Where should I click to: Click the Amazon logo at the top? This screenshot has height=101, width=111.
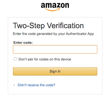pos(55,7)
